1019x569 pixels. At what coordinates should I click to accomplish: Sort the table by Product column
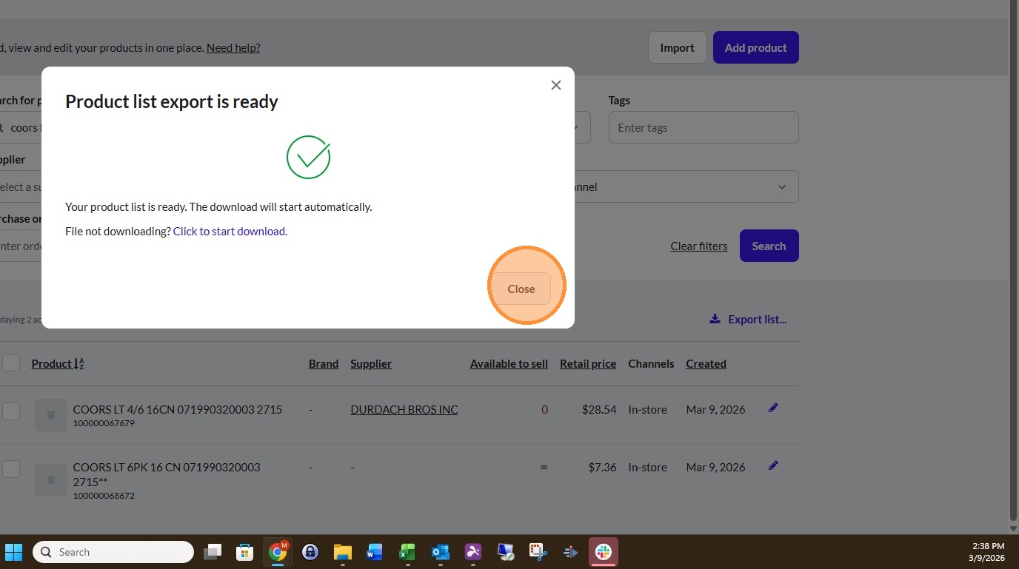click(x=58, y=363)
